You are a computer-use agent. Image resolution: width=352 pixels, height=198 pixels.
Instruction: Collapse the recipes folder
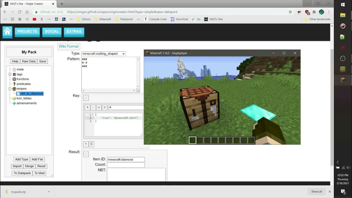coord(10,89)
